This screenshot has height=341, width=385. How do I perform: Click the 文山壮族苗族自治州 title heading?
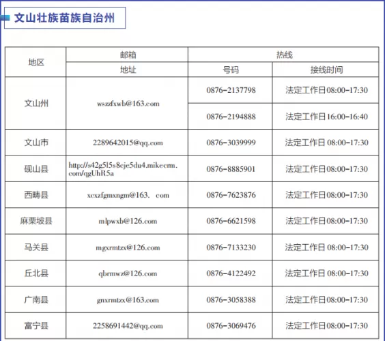pyautogui.click(x=64, y=18)
